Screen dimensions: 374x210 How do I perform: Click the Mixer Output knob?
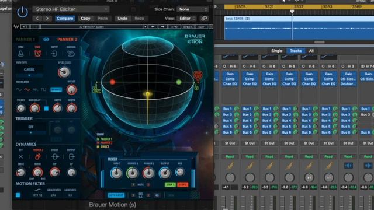coord(165,173)
